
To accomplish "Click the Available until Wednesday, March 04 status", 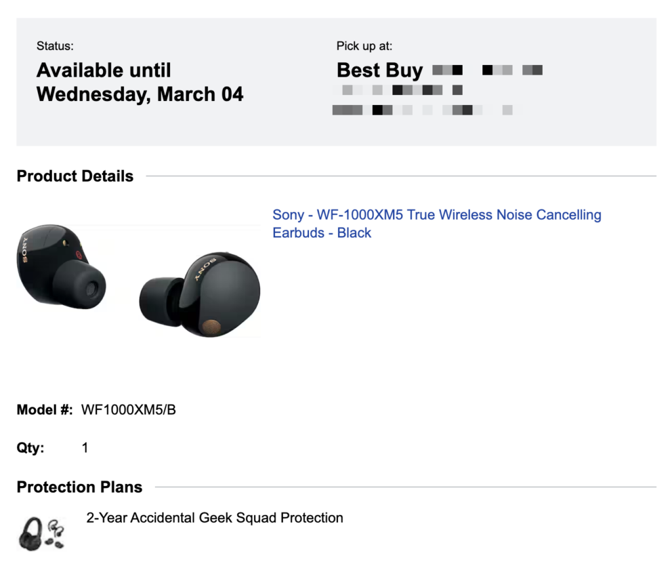I will tap(140, 82).
